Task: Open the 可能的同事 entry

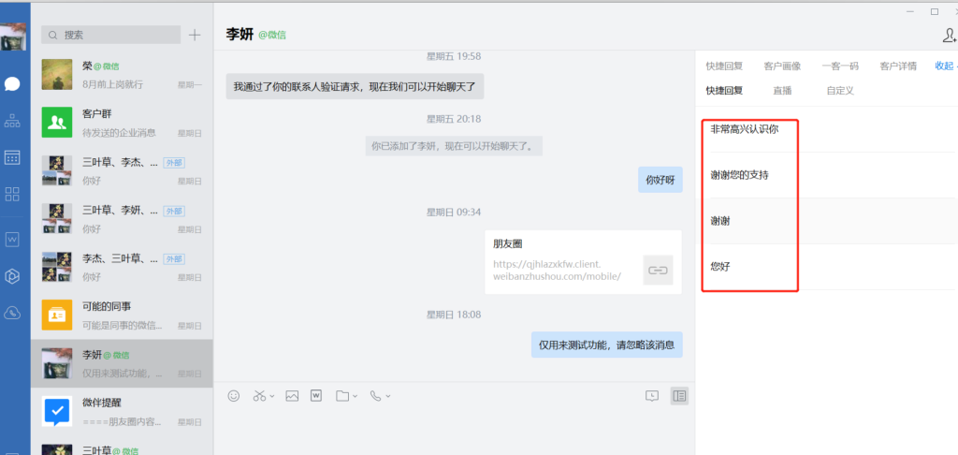Action: pyautogui.click(x=122, y=315)
